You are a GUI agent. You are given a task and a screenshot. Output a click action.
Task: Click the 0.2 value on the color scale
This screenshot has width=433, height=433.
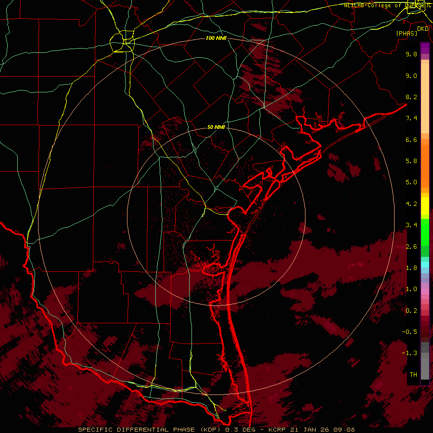411,311
